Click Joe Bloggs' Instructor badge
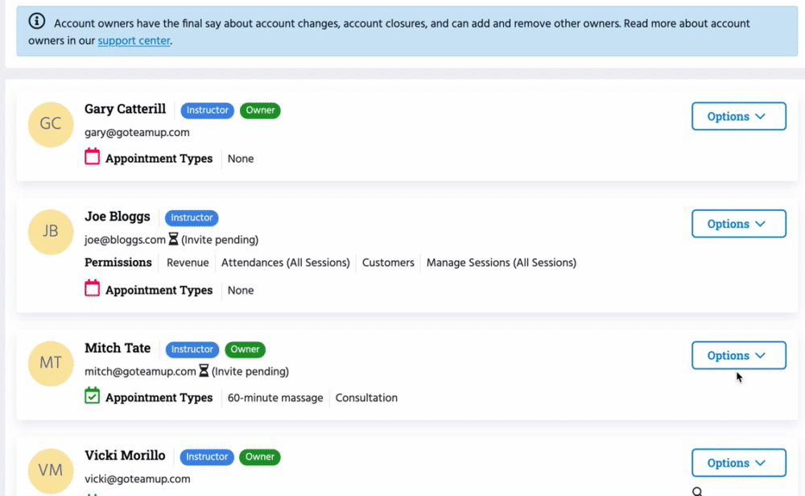 (192, 217)
